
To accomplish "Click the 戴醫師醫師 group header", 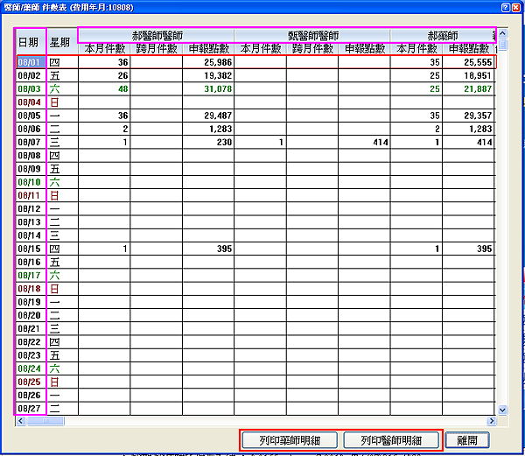I will click(312, 35).
